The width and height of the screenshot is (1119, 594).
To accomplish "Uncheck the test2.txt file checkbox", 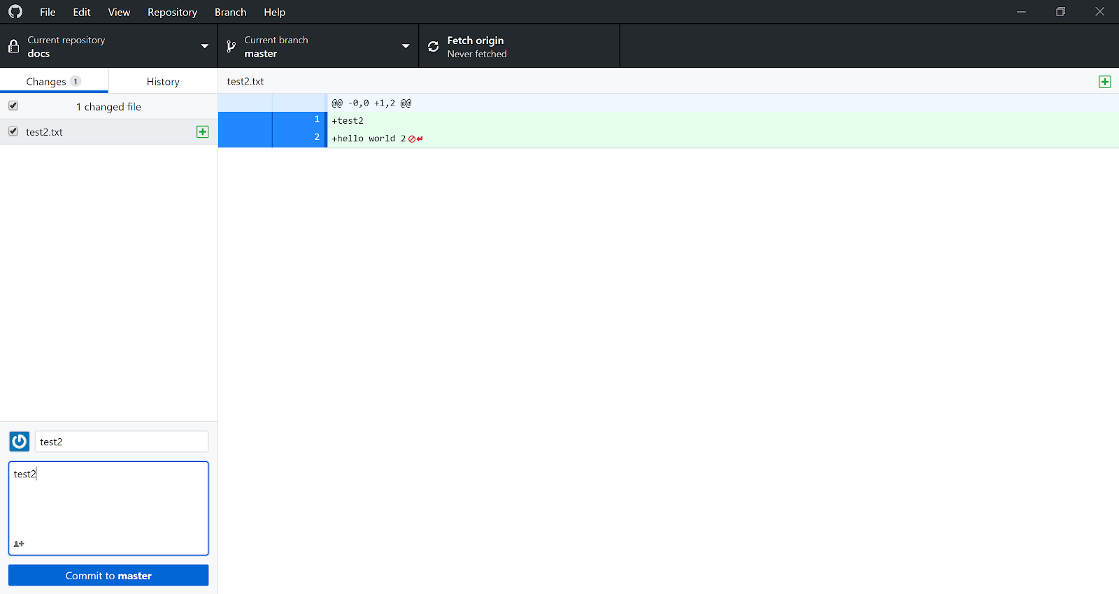I will click(x=13, y=131).
